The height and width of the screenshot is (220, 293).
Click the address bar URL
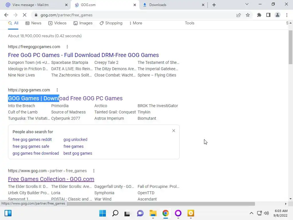click(x=66, y=15)
